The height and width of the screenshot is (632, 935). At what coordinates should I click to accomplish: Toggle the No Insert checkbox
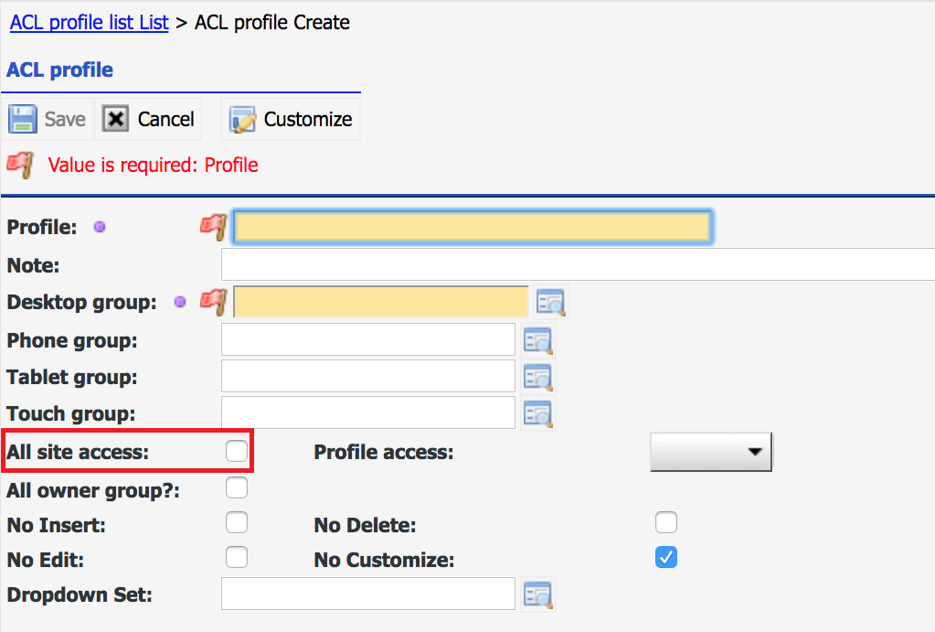tap(237, 522)
